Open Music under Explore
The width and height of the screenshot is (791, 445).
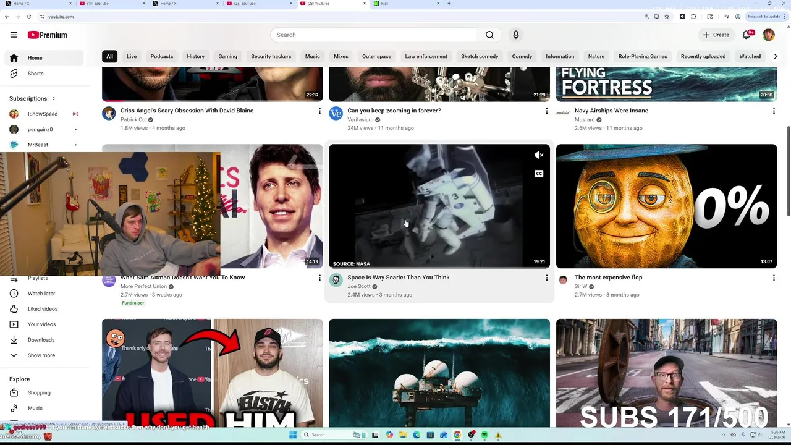click(x=43, y=409)
